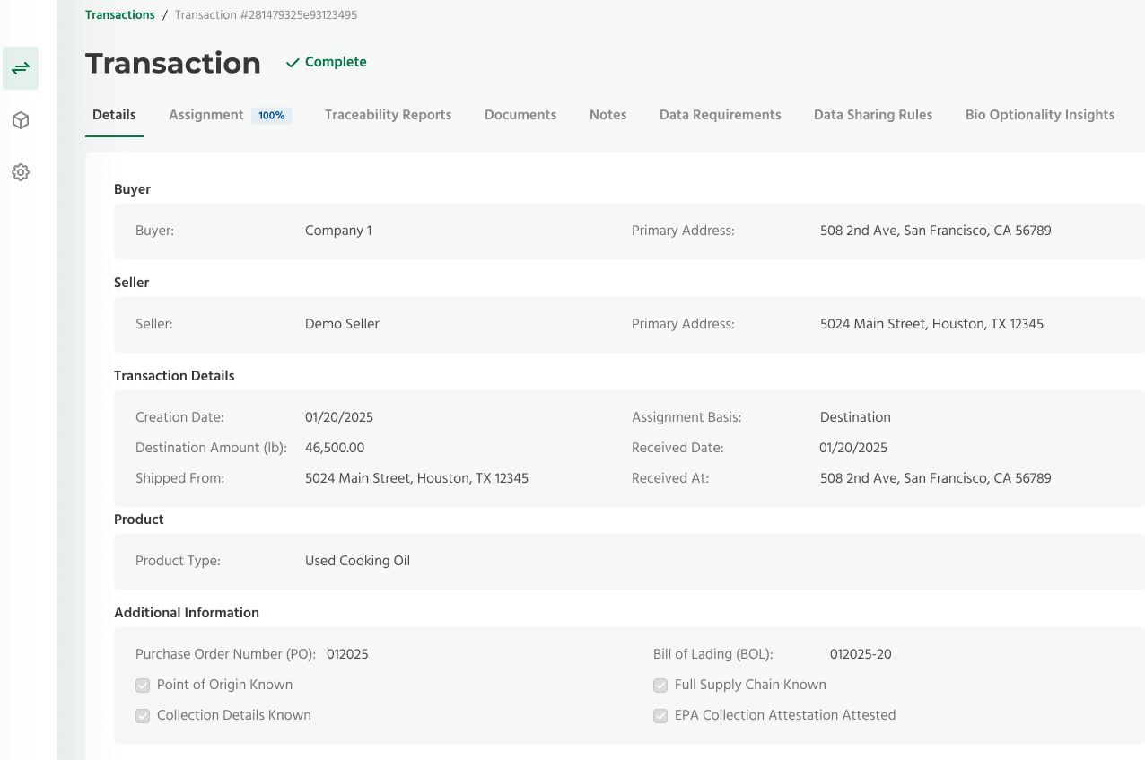This screenshot has height=760, width=1145.
Task: Switch to Data Sharing Rules tab
Action: [x=872, y=115]
